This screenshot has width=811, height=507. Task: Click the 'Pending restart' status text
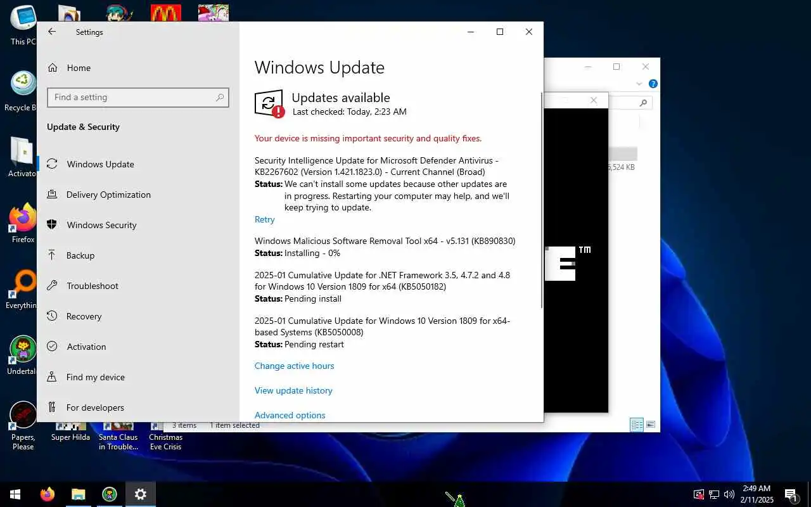pyautogui.click(x=314, y=344)
